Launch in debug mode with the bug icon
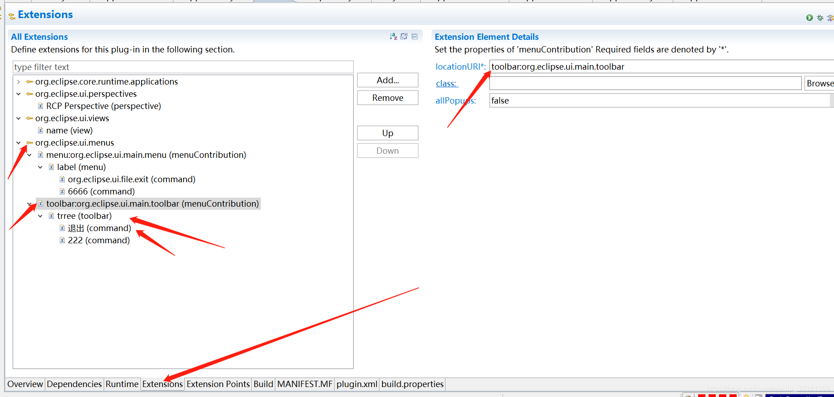The width and height of the screenshot is (834, 397). click(820, 18)
